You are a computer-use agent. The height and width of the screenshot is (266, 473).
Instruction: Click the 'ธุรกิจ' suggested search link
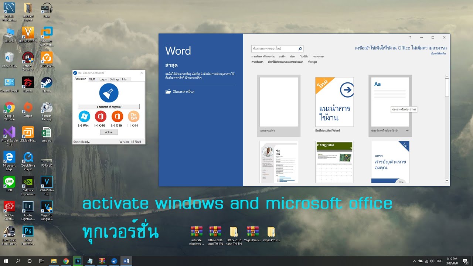[x=282, y=57]
